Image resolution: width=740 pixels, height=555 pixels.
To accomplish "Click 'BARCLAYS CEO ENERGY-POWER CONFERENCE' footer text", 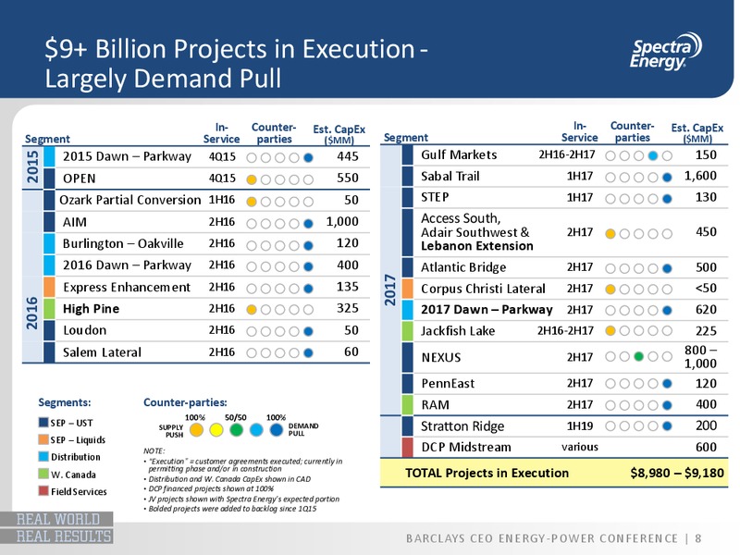I will point(542,538).
